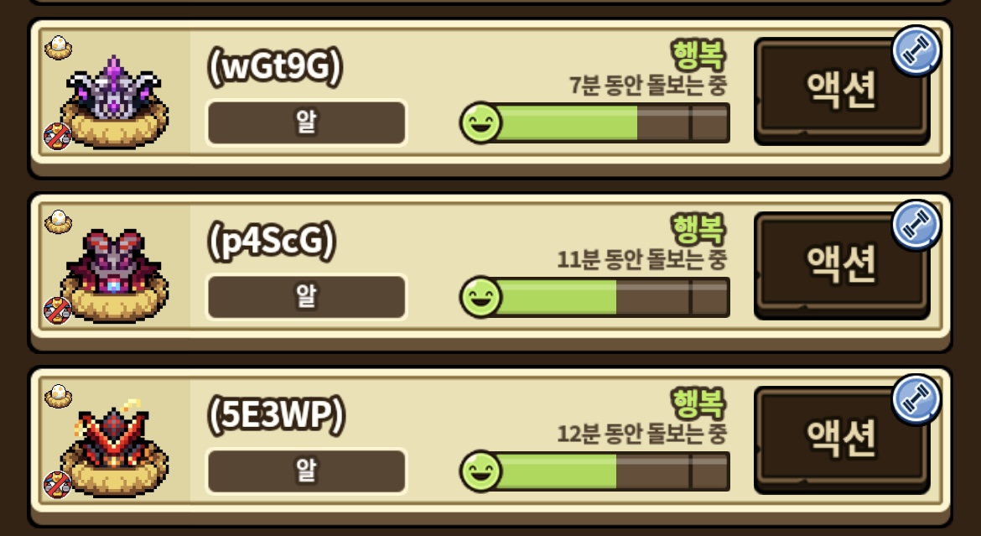Click the 알 label under 5E3WP
Viewport: 981px width, 536px height.
pos(307,471)
